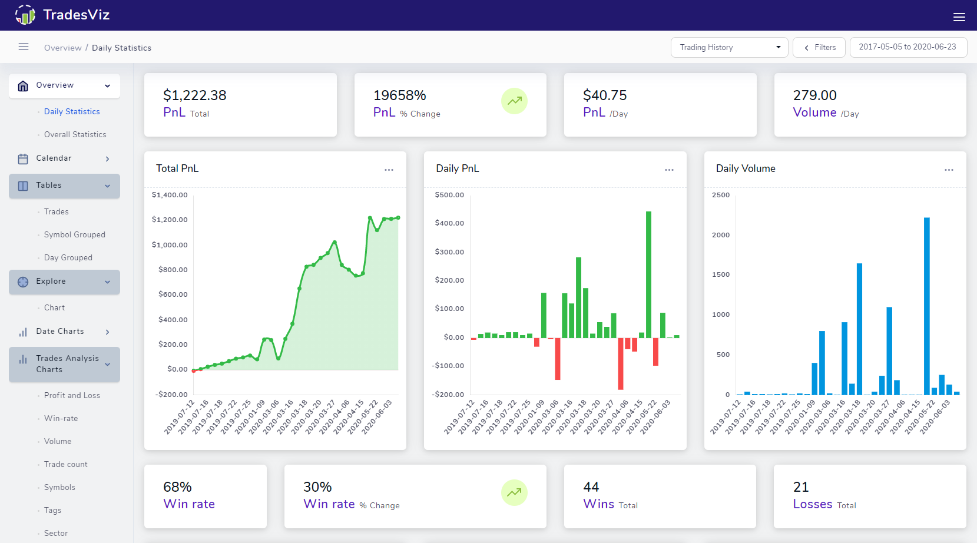Select the Trades Analysis Charts icon
This screenshot has width=977, height=543.
tap(23, 358)
